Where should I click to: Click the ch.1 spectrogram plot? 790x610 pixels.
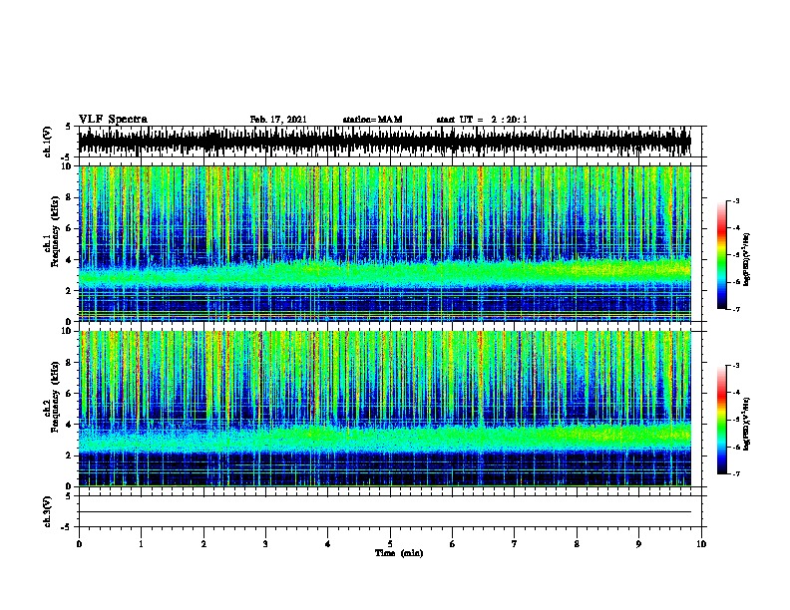click(385, 243)
